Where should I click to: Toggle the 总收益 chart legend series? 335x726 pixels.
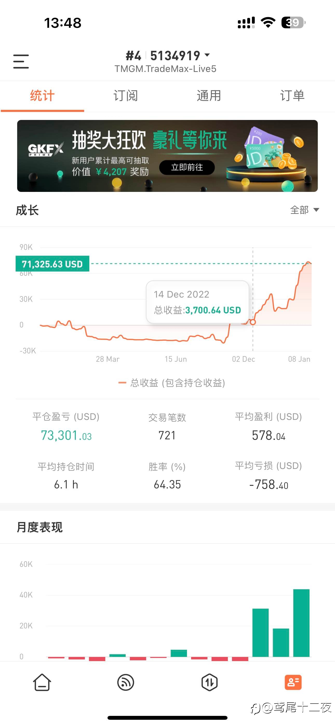171,383
